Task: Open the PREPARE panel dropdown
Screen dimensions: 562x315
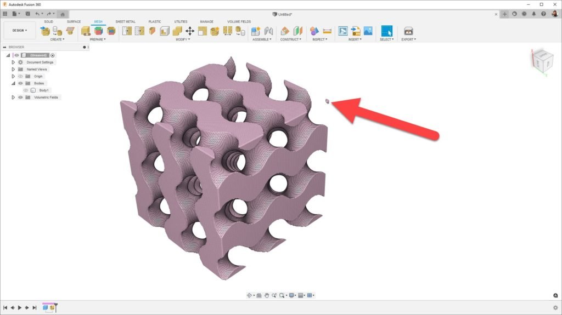Action: pyautogui.click(x=98, y=39)
